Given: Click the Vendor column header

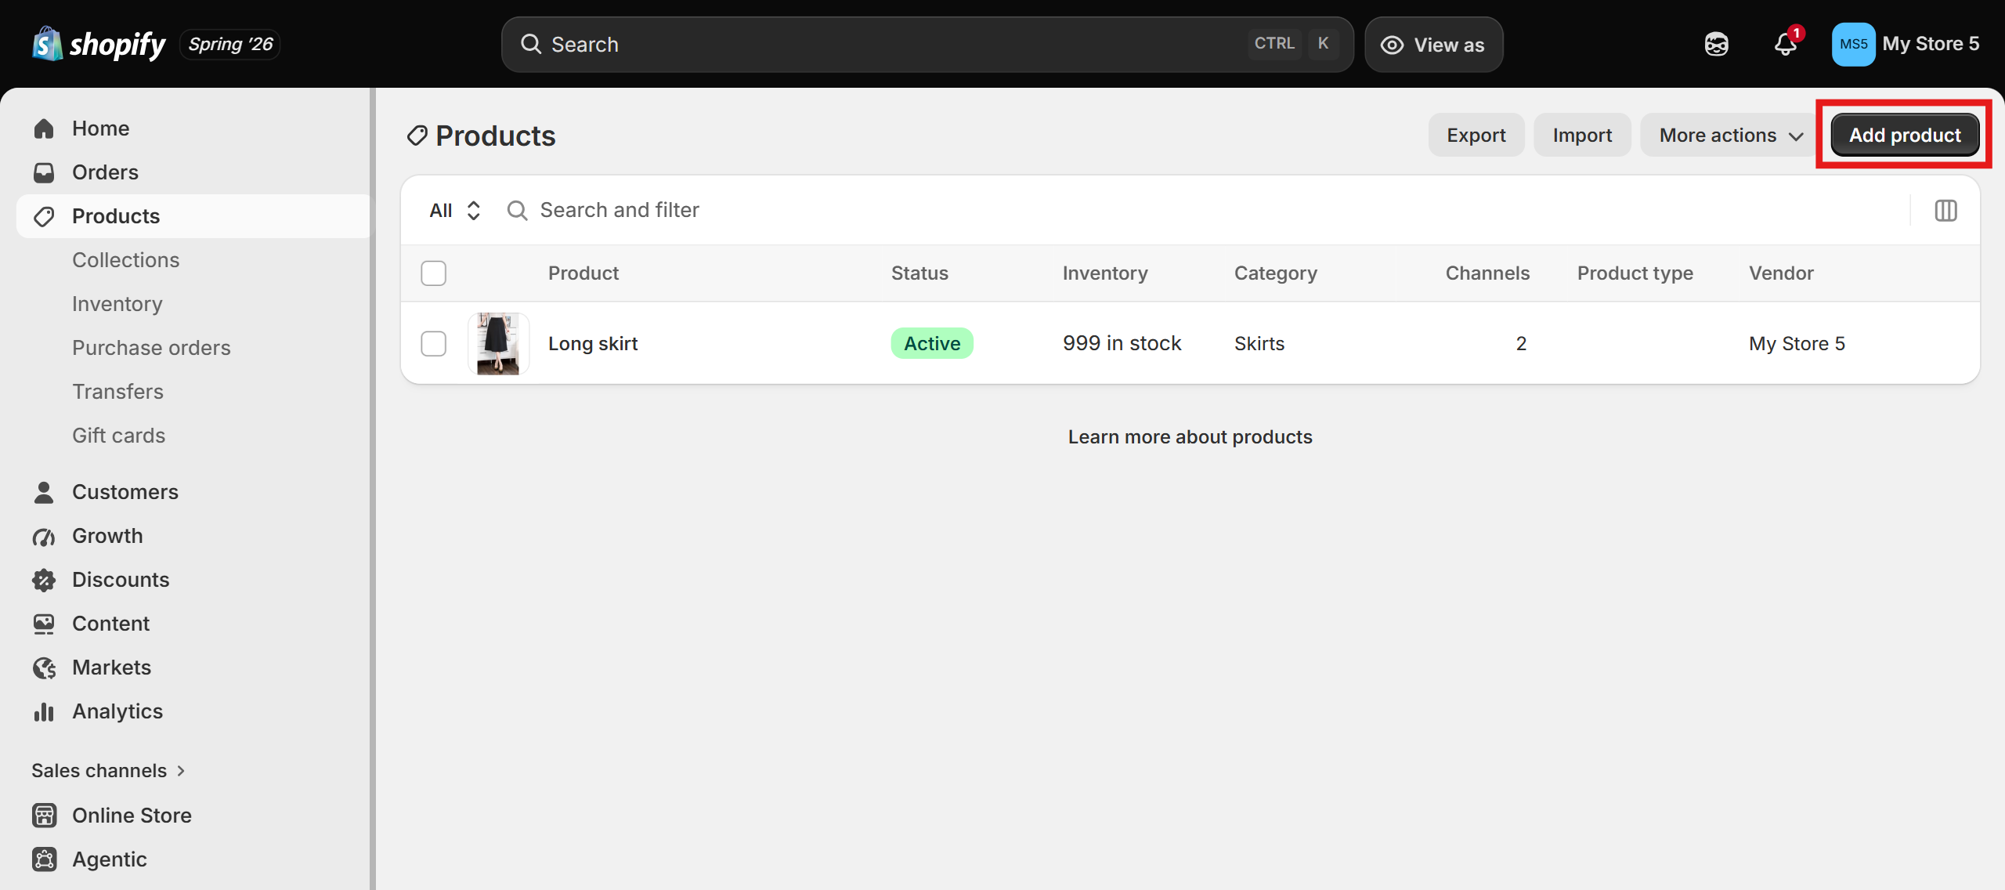Looking at the screenshot, I should click(x=1781, y=273).
